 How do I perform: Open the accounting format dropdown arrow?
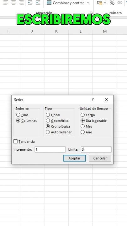tap(105, 3)
